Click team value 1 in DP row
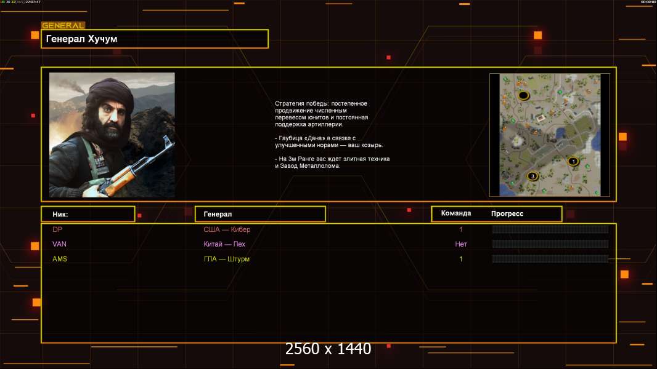This screenshot has width=657, height=369. coord(461,229)
